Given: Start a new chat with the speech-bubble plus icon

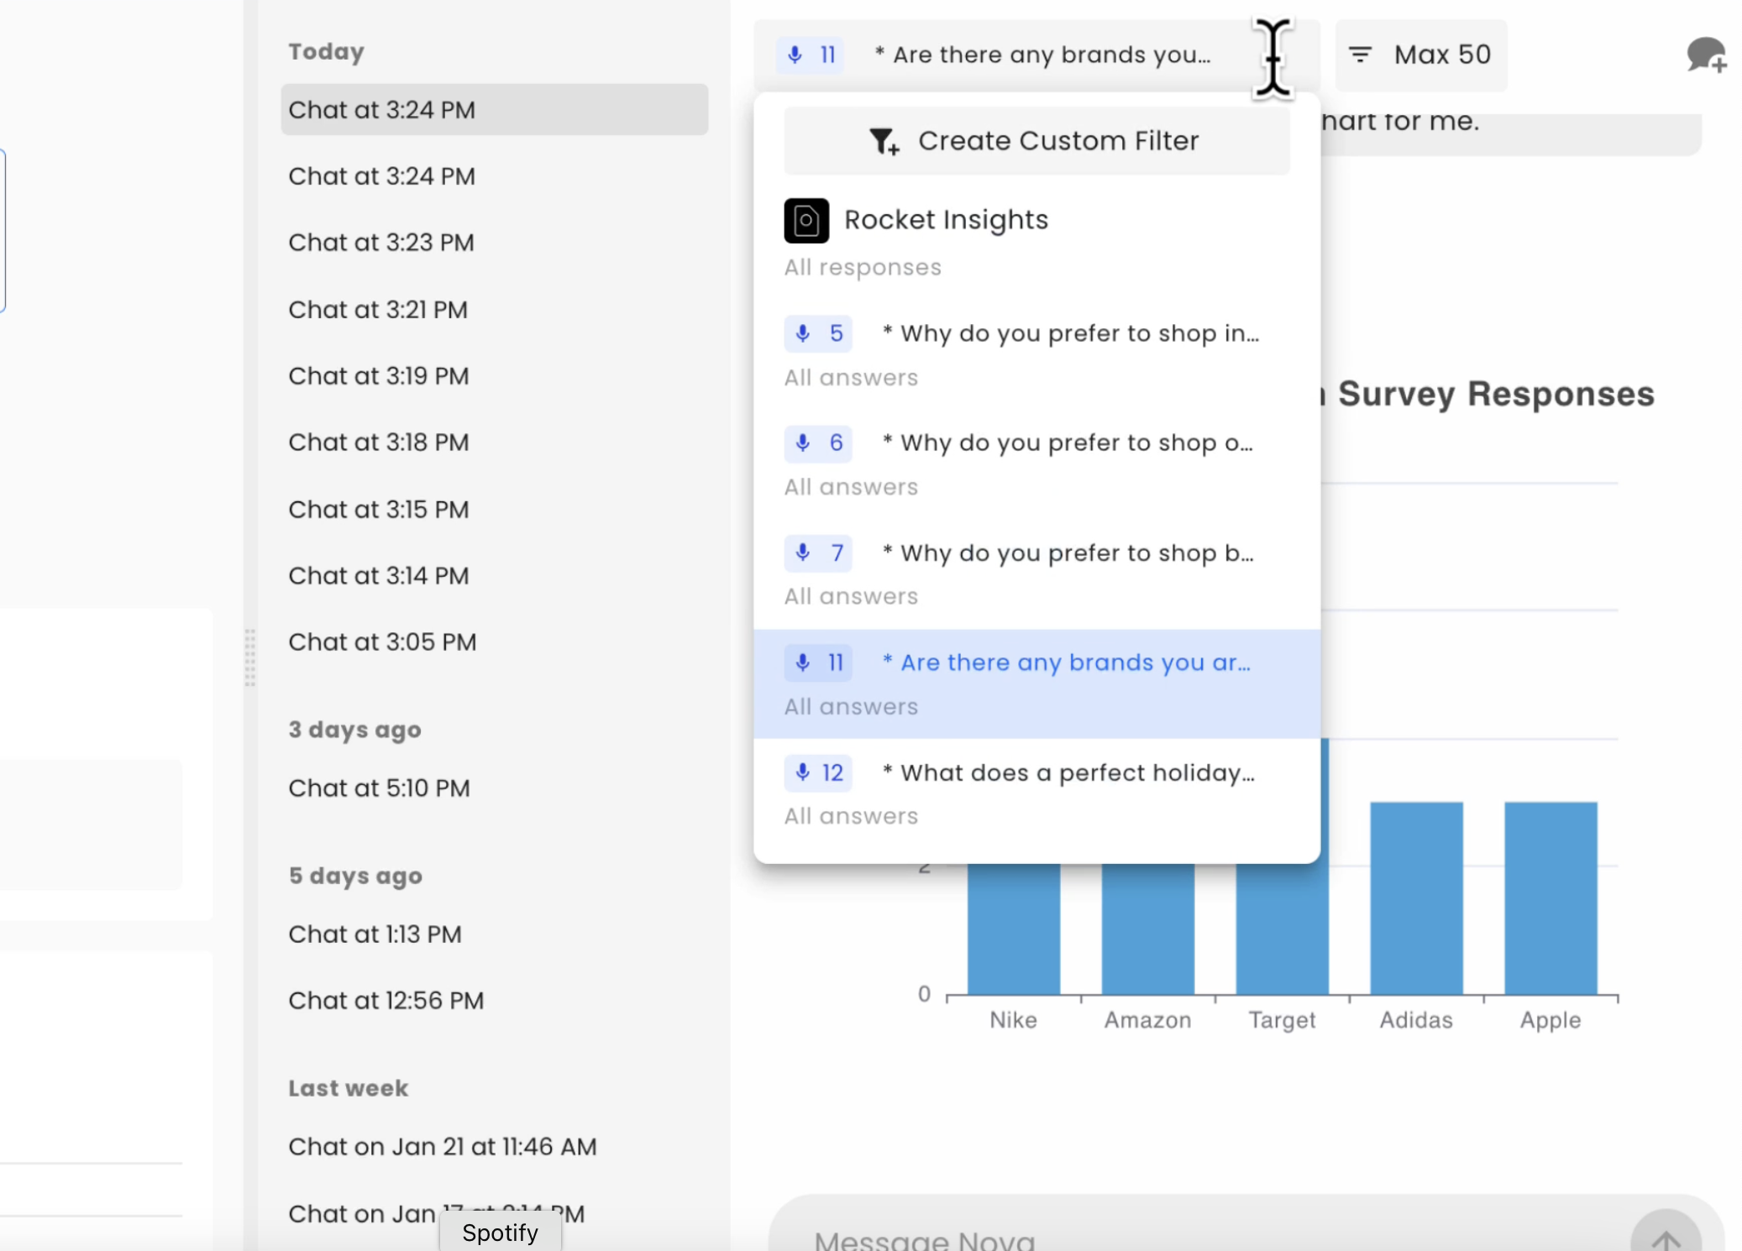Looking at the screenshot, I should point(1707,55).
